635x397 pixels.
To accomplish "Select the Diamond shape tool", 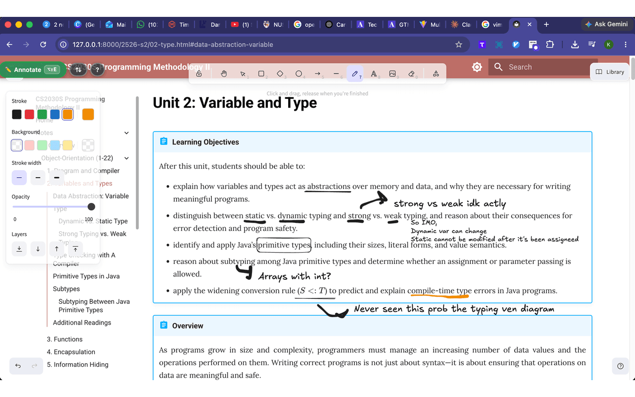I will coord(280,74).
